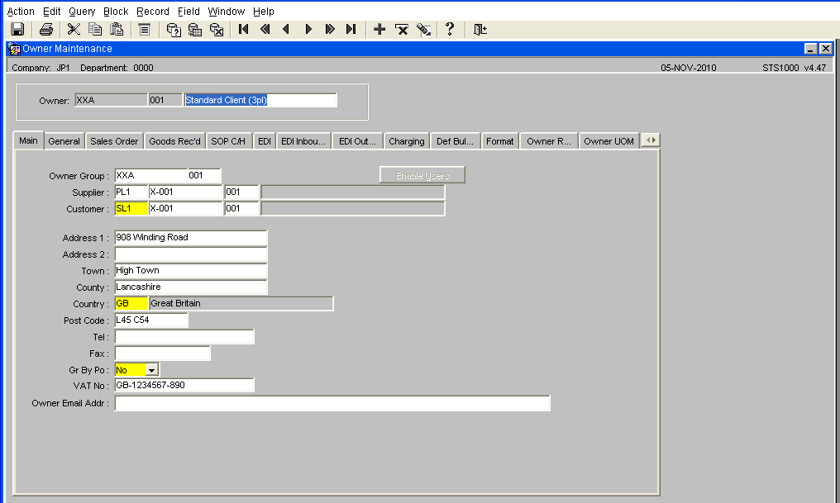Insert a new record with plus icon

(379, 30)
